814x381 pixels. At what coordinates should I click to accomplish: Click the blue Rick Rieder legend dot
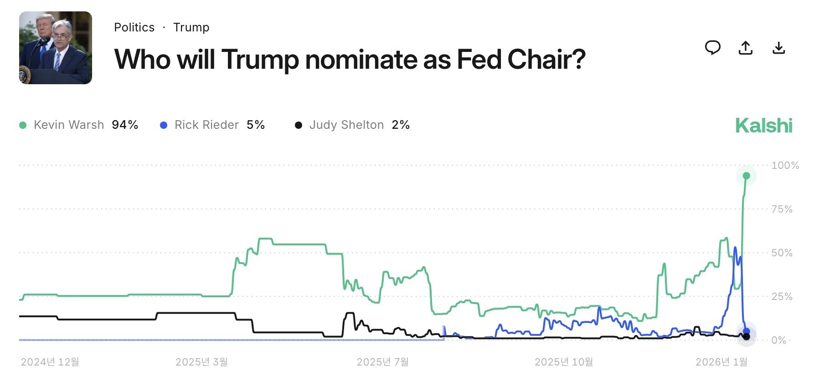tap(164, 125)
